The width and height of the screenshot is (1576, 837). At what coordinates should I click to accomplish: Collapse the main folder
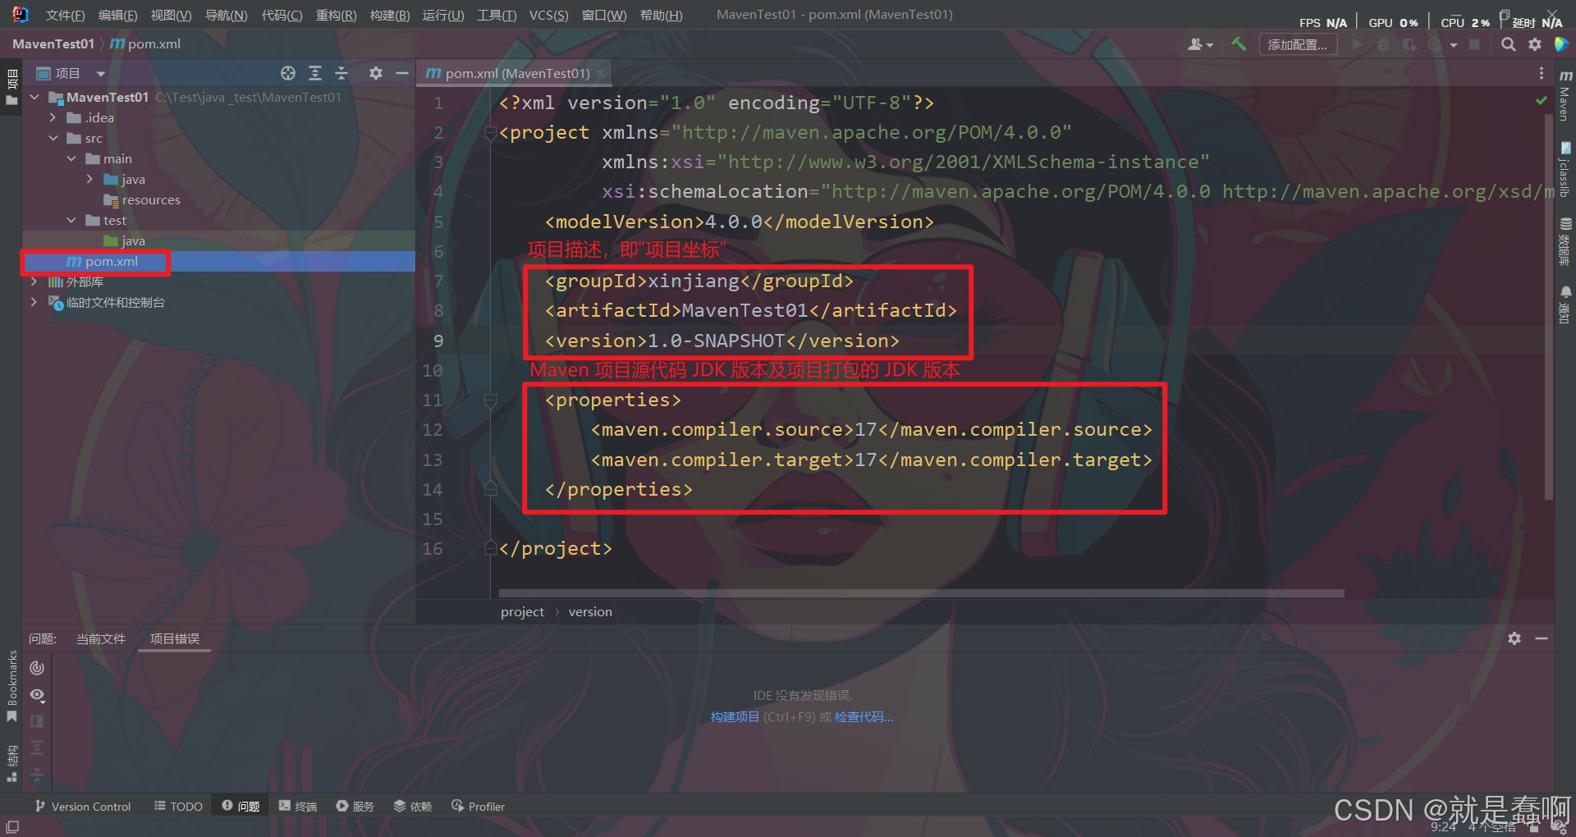pos(71,158)
